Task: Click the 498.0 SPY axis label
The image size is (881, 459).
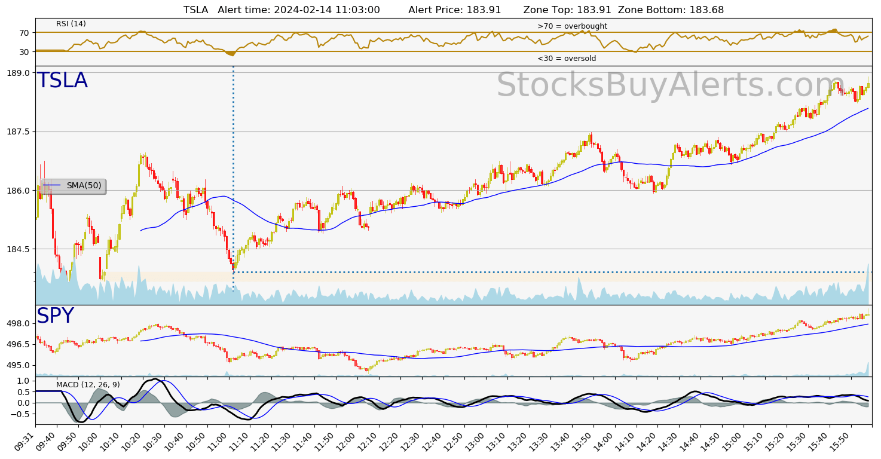Action: (x=19, y=323)
